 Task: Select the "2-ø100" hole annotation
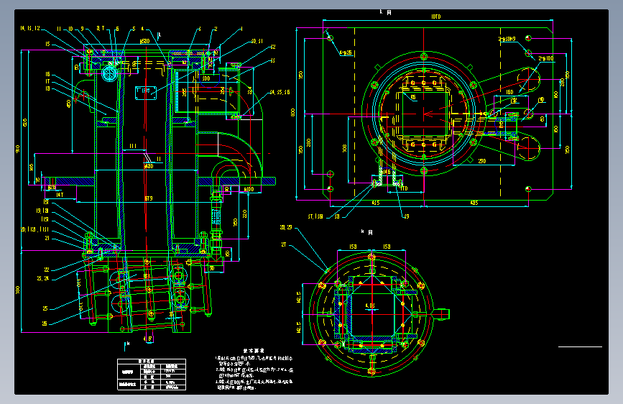coord(546,58)
